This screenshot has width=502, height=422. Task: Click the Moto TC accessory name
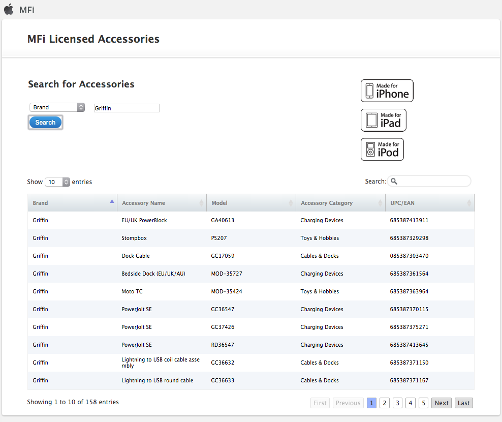point(132,292)
